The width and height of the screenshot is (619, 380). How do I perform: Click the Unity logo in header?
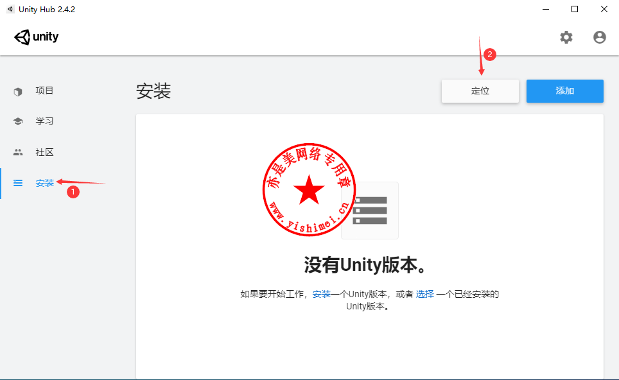[x=37, y=37]
